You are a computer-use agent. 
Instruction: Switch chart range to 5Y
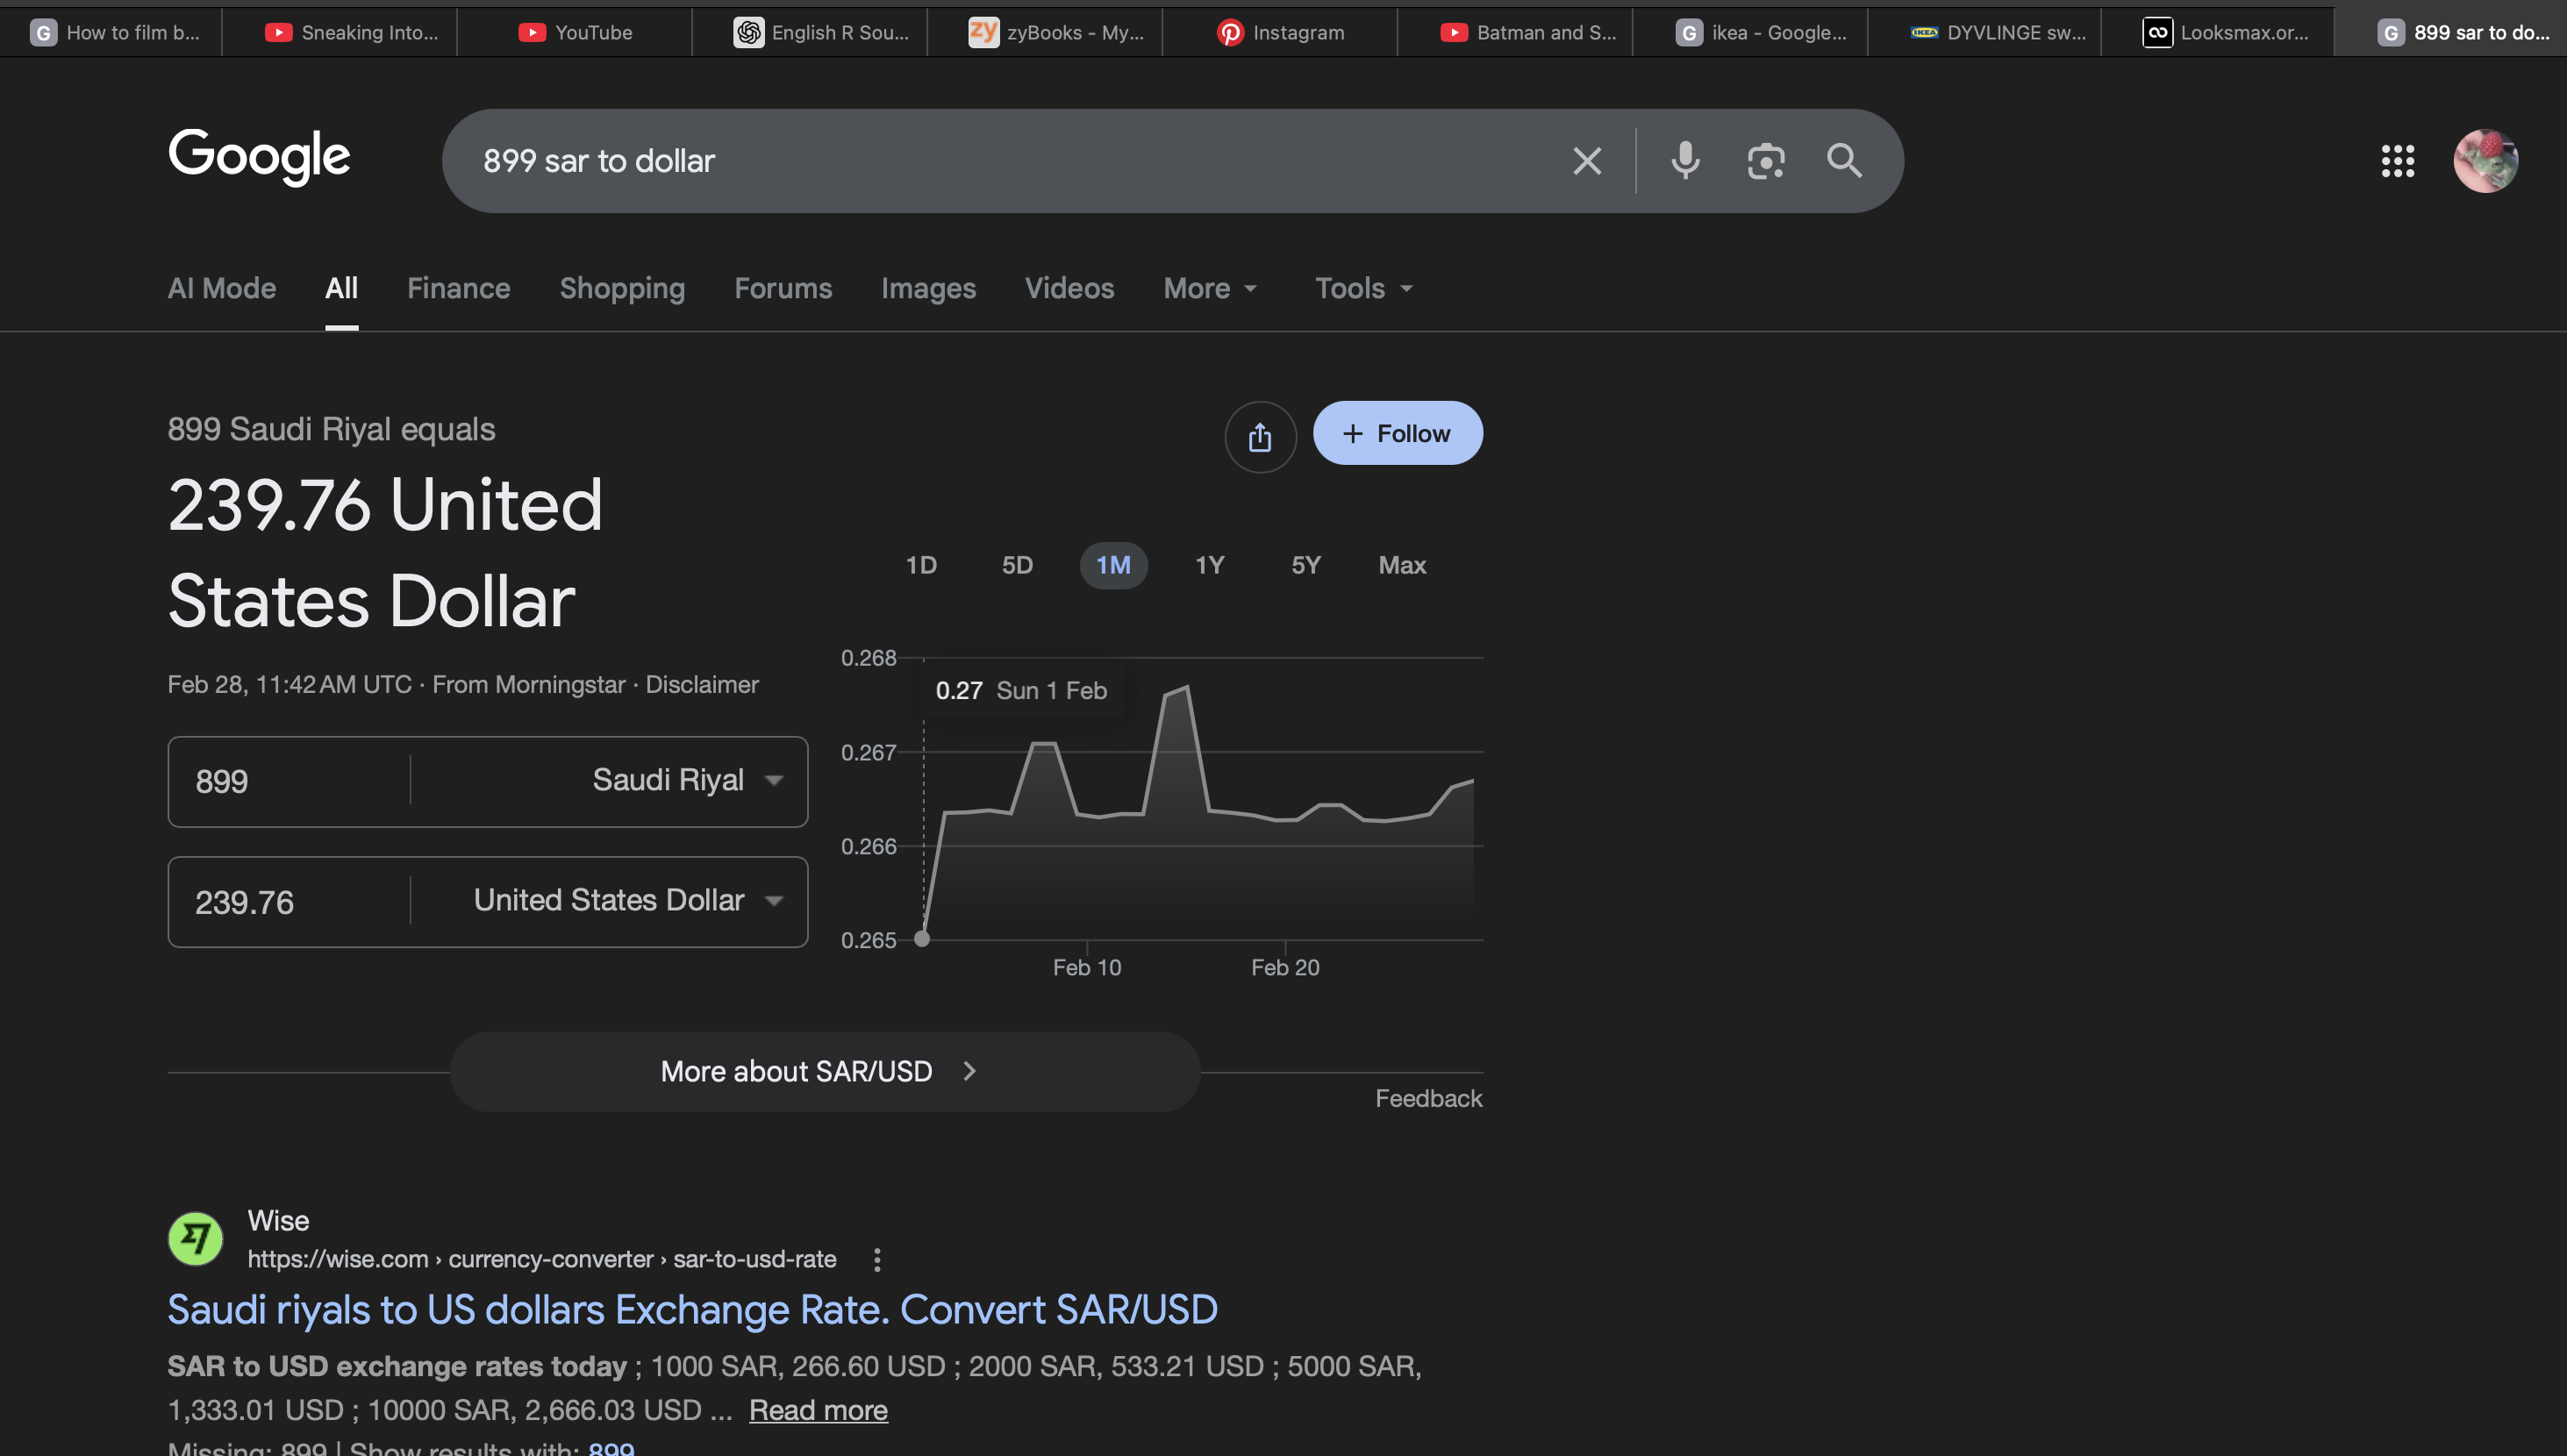tap(1305, 565)
